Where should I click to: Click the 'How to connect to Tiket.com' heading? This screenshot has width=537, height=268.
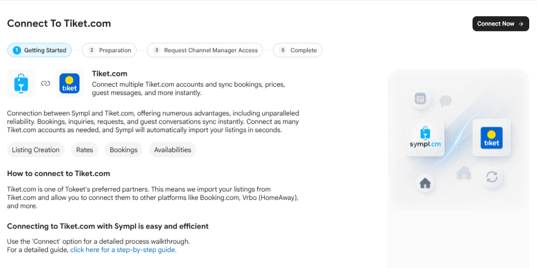[58, 174]
